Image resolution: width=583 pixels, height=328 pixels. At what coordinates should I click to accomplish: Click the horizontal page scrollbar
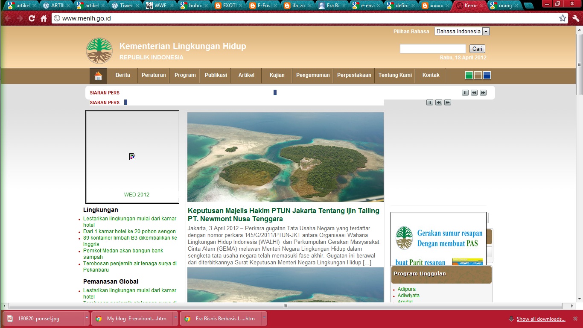285,306
